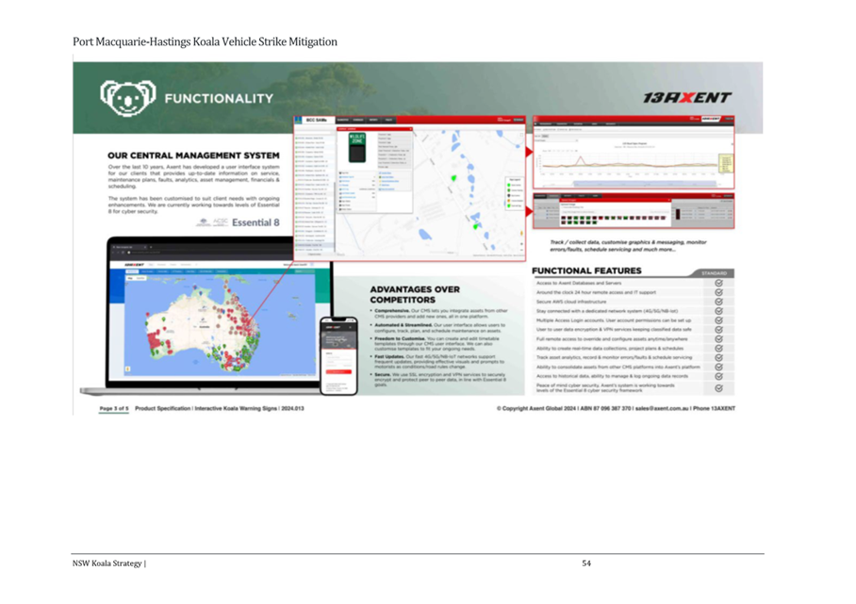856x604 pixels.
Task: Click 'Multiple Access Login accounts' feature text
Action: tap(614, 320)
